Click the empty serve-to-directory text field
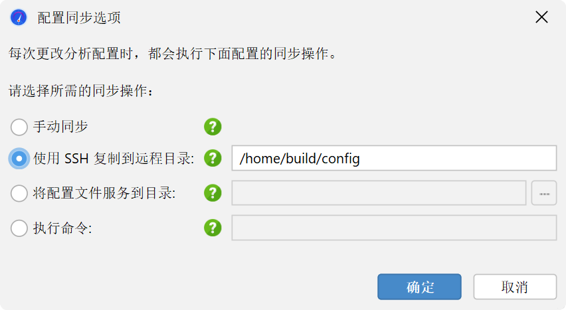 tap(379, 193)
